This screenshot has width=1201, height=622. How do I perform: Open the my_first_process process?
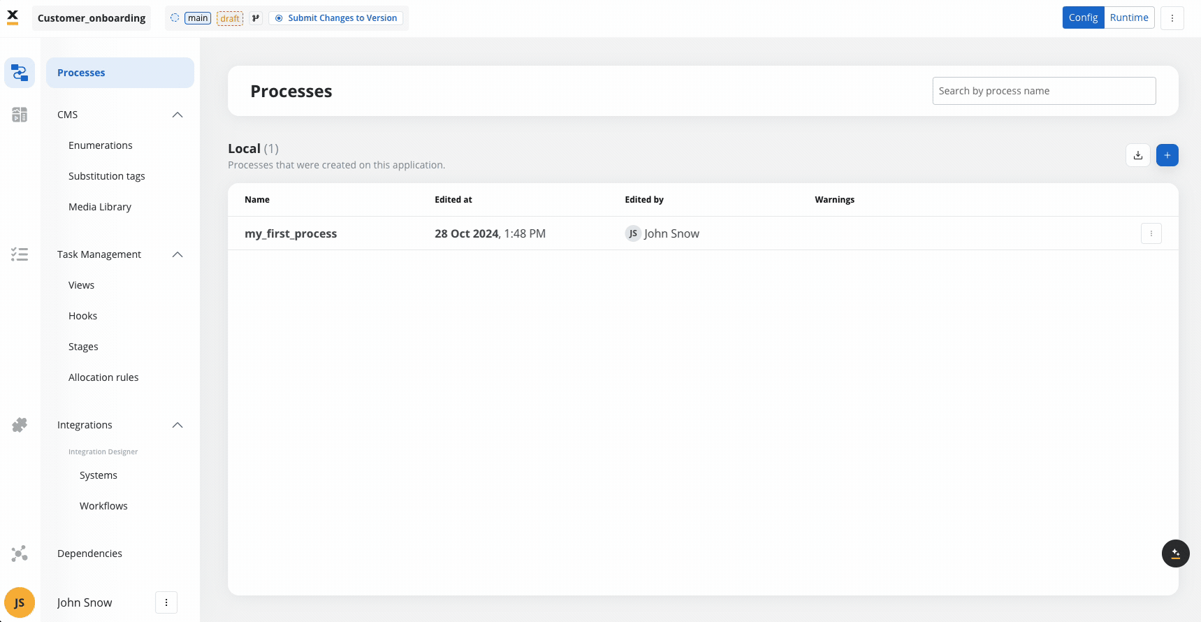pos(291,233)
